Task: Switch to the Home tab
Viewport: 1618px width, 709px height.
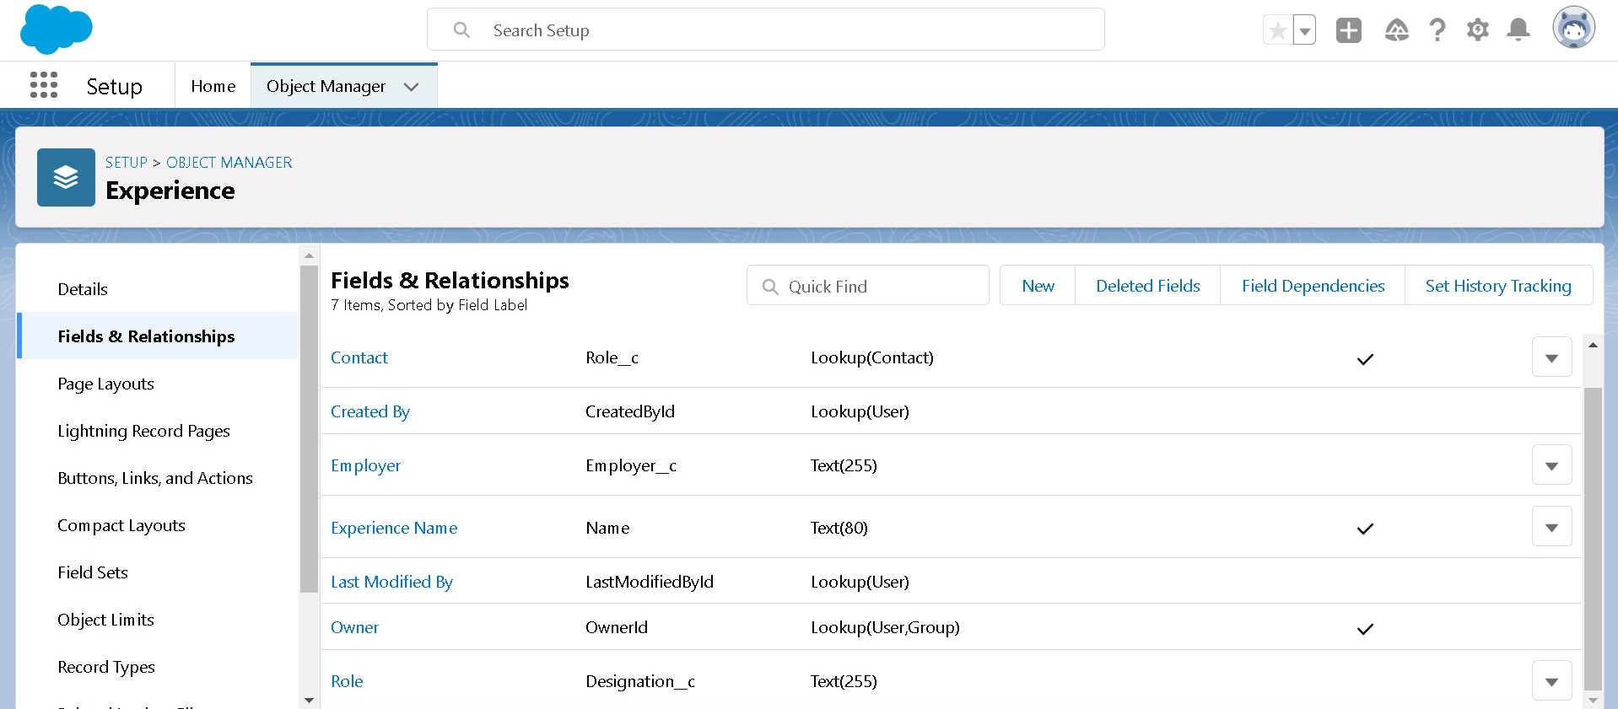Action: [x=213, y=86]
